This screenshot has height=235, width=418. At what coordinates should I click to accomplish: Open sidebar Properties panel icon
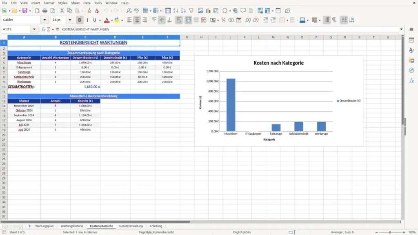click(411, 40)
